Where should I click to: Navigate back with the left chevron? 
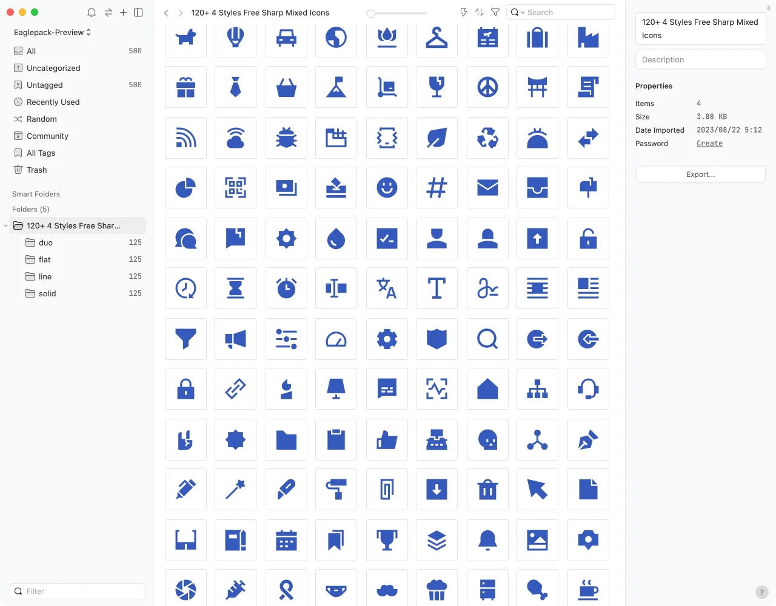coord(166,13)
